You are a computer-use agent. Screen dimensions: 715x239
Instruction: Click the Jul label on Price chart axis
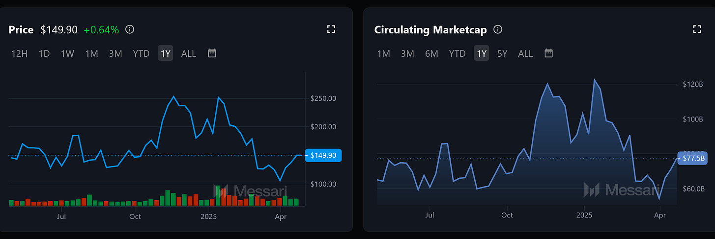click(61, 216)
